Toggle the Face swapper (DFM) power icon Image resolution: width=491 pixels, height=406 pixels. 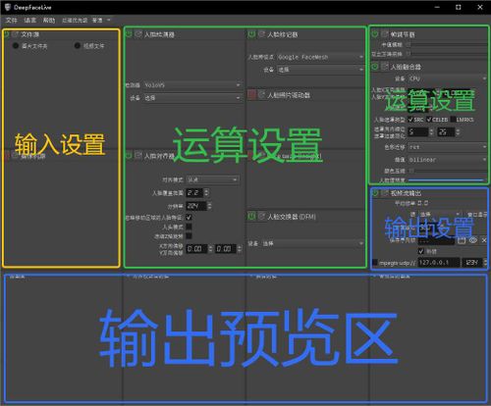251,216
